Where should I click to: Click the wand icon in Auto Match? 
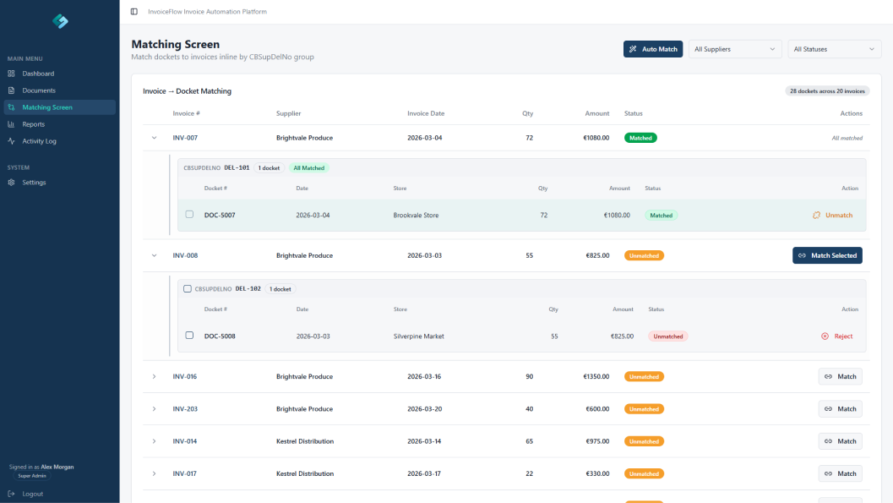[x=633, y=49]
